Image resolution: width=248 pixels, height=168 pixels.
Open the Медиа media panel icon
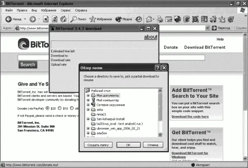tap(119, 19)
